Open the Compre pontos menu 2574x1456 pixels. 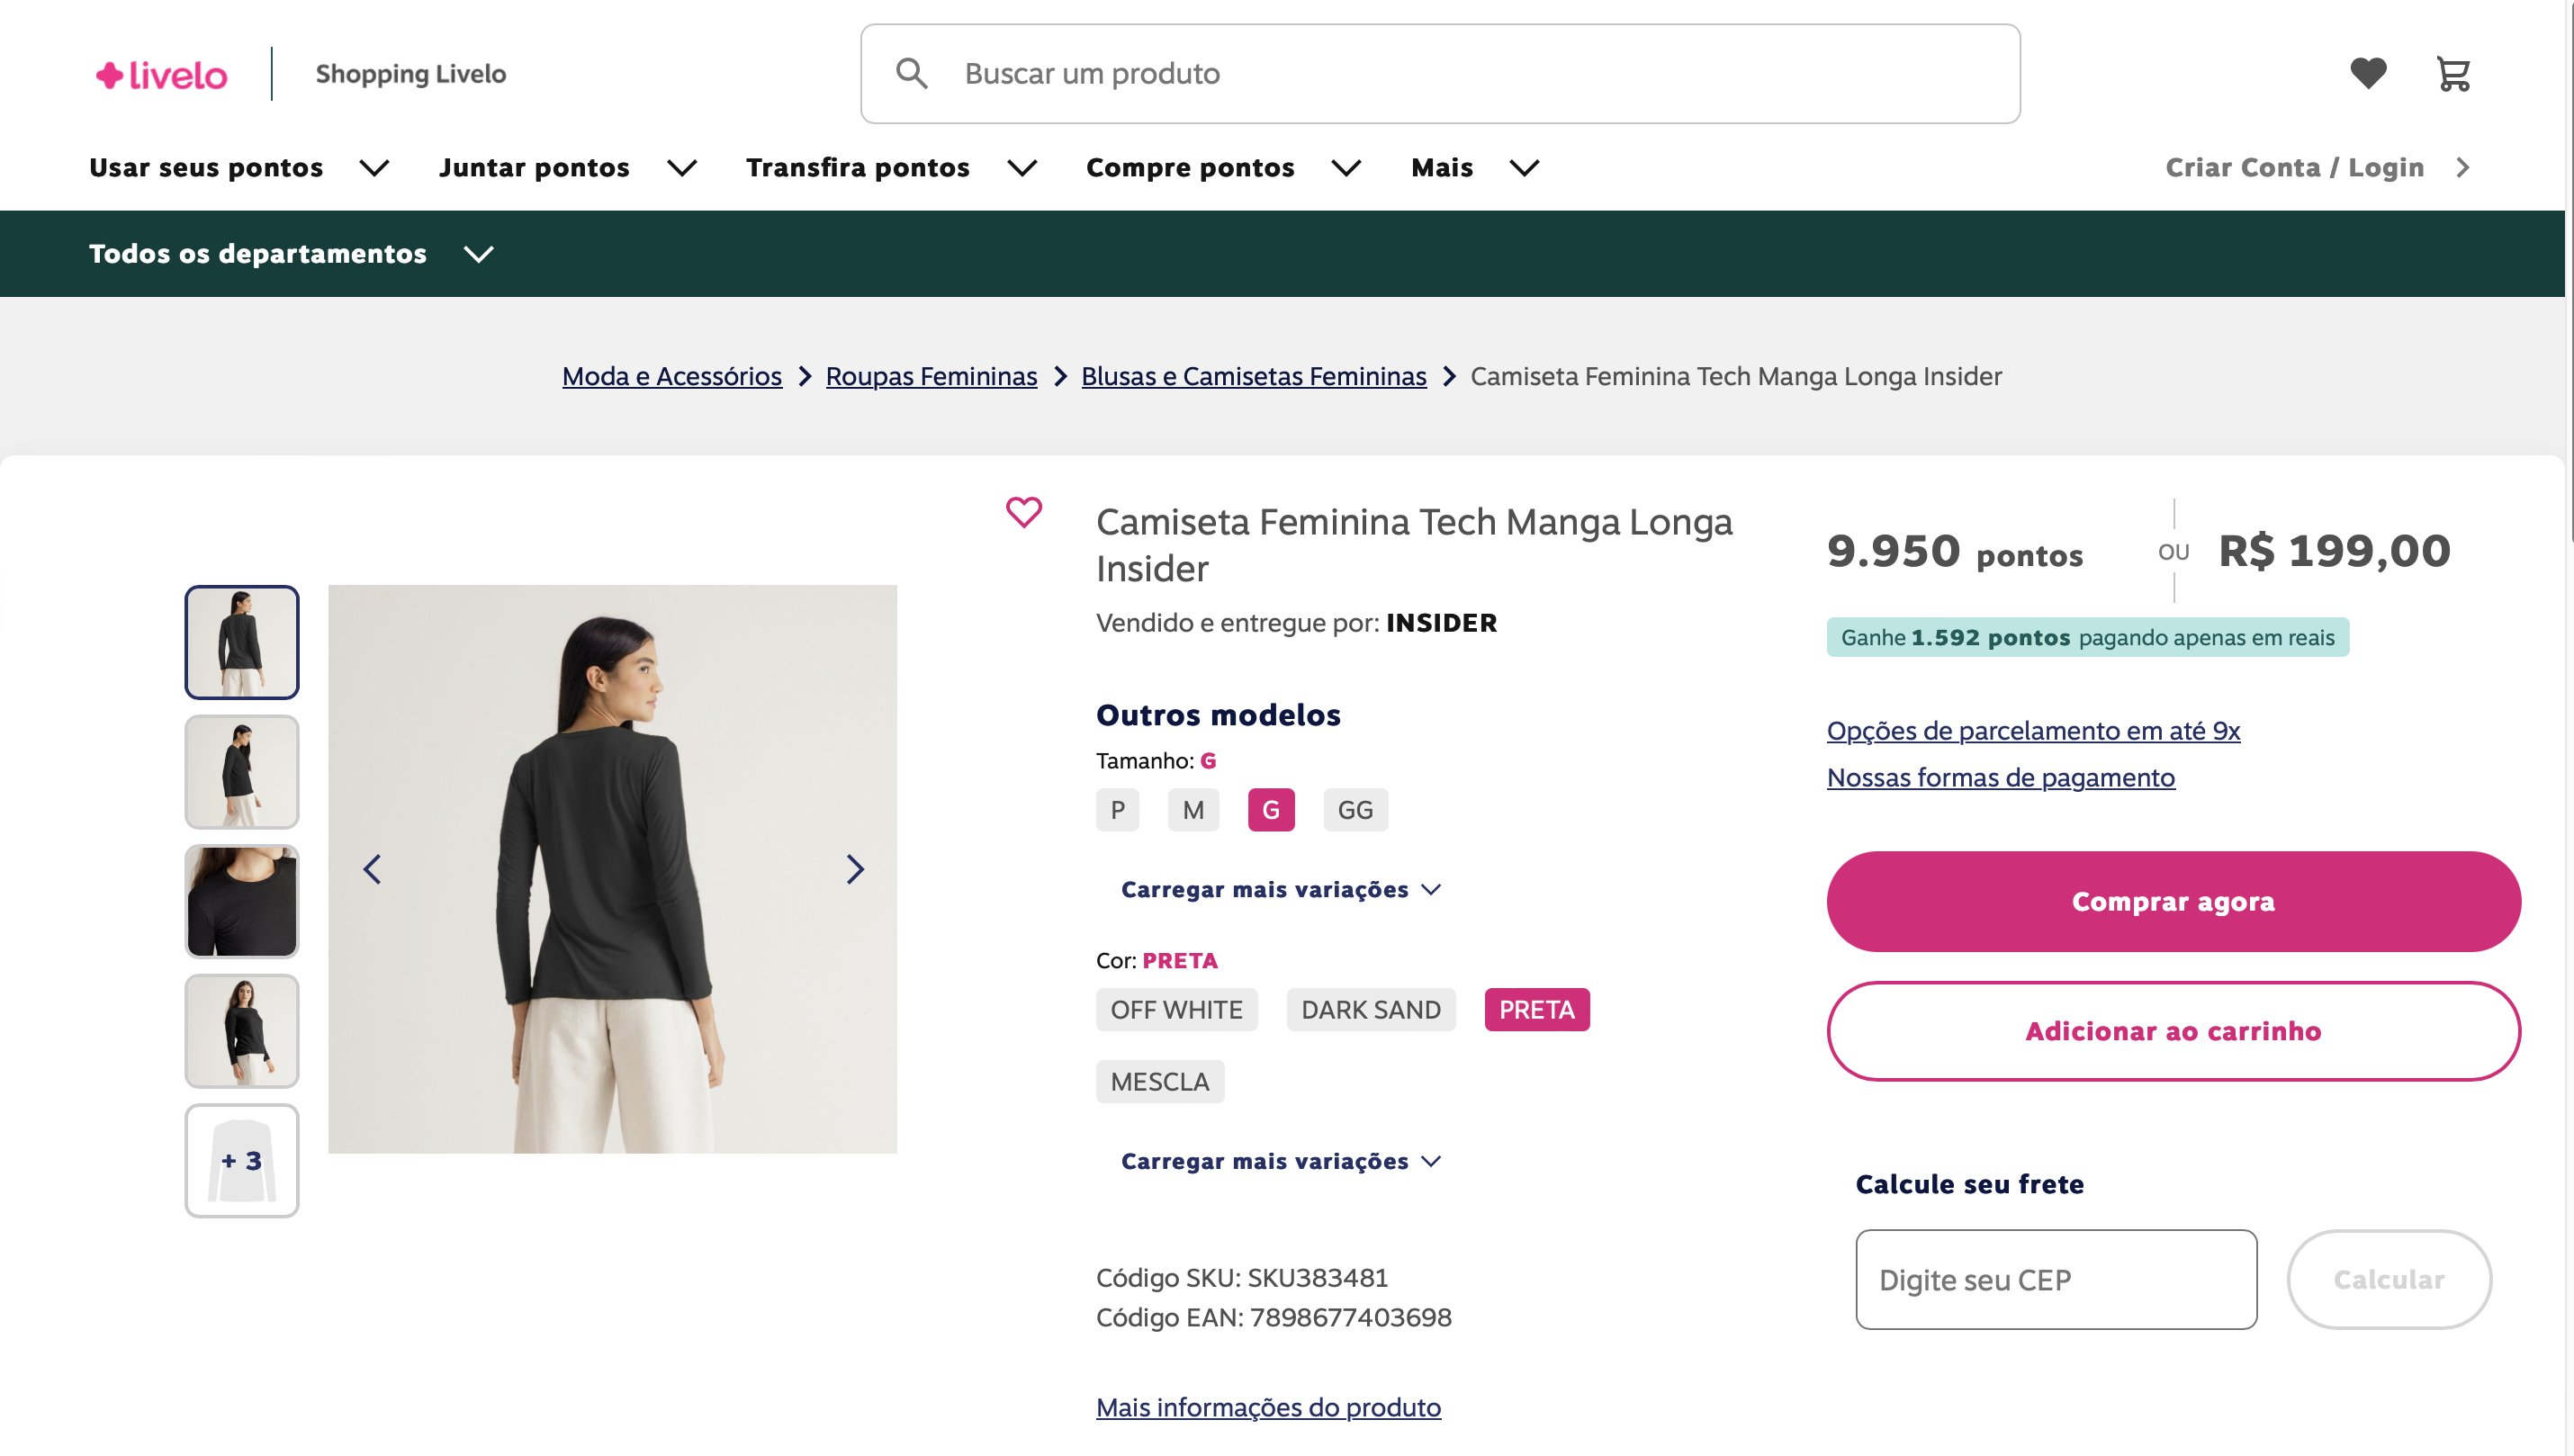point(1224,168)
